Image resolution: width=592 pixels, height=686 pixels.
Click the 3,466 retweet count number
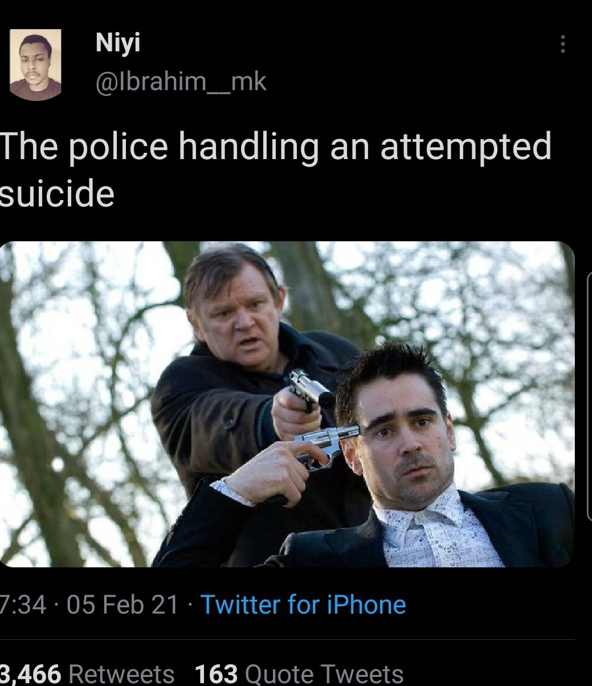30,673
